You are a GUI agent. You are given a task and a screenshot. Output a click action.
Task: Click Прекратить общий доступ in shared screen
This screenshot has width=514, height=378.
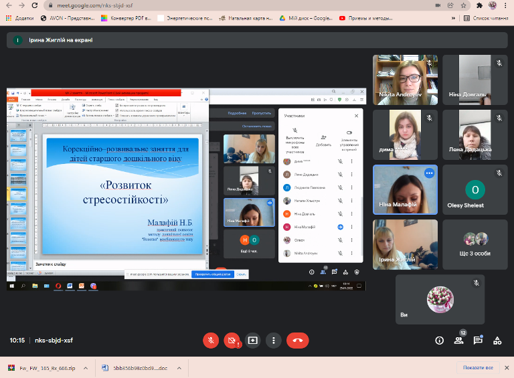pyautogui.click(x=213, y=274)
